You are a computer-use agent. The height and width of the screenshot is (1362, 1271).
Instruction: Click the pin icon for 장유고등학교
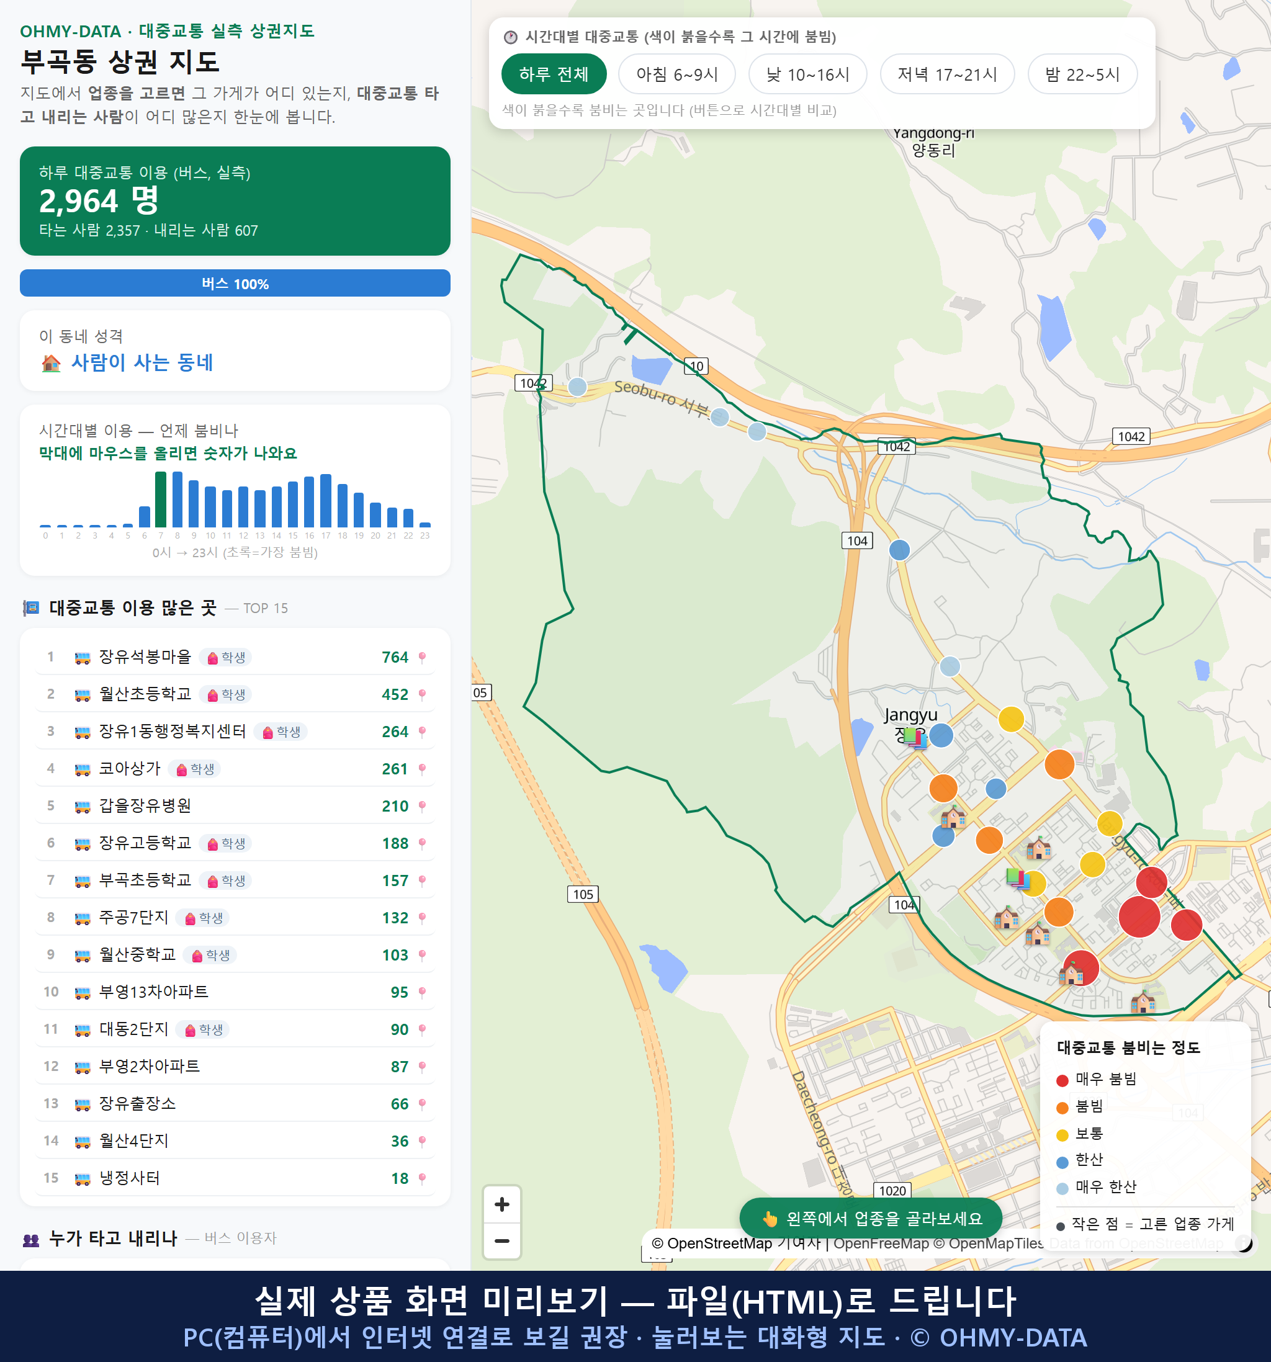coord(422,843)
